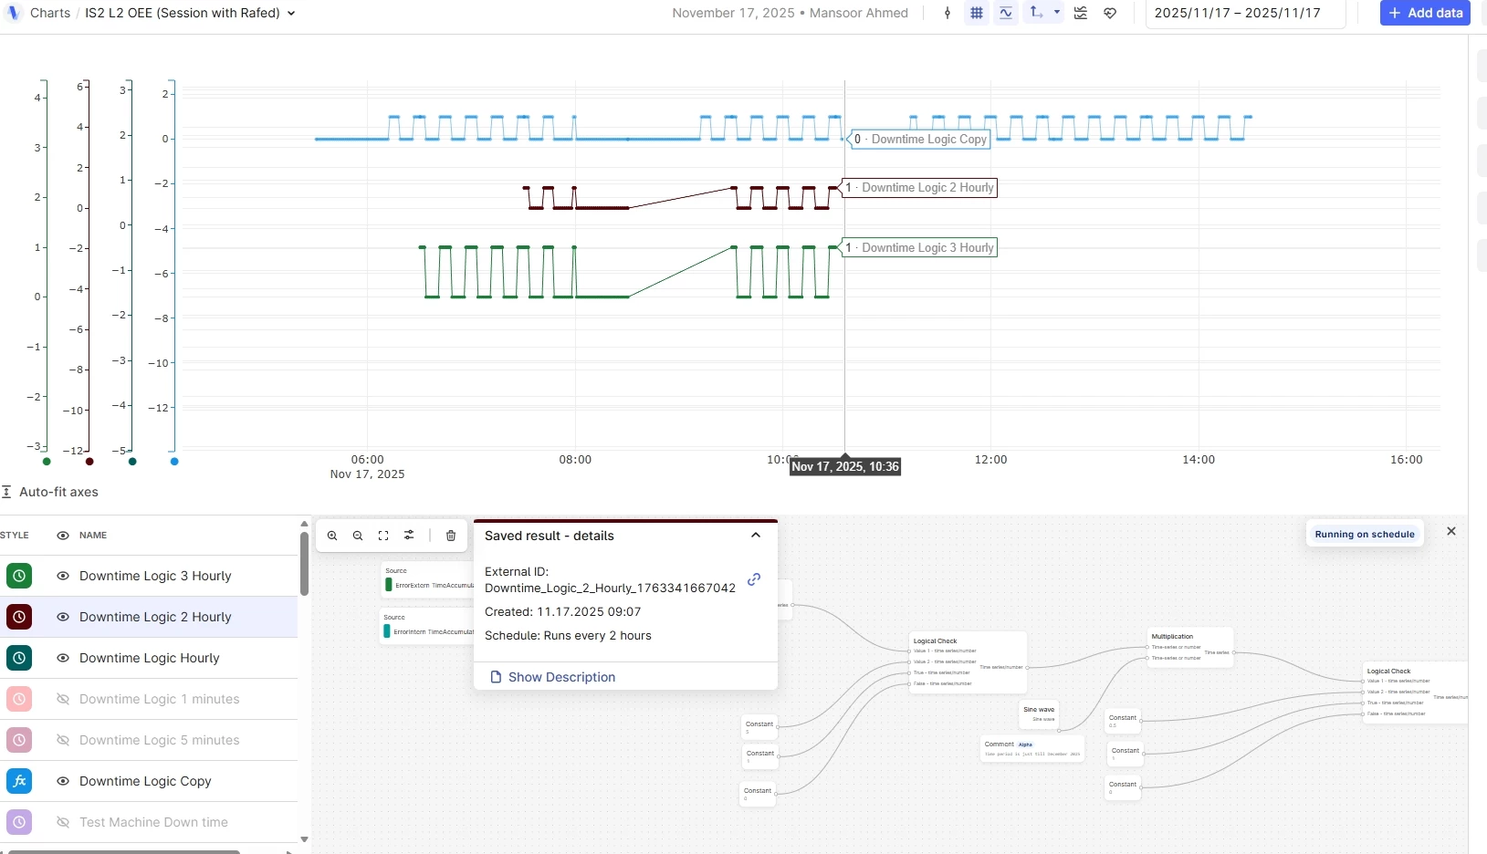
Task: Click the Add data button
Action: [x=1425, y=13]
